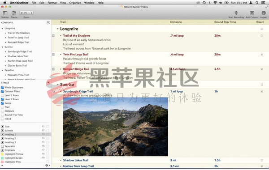Click note icon beside Twin Firs Loop Trail
269x170 pixels.
point(53,55)
